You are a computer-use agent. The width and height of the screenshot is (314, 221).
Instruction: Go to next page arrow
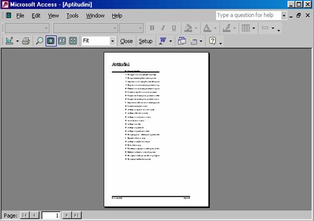tap(66, 216)
